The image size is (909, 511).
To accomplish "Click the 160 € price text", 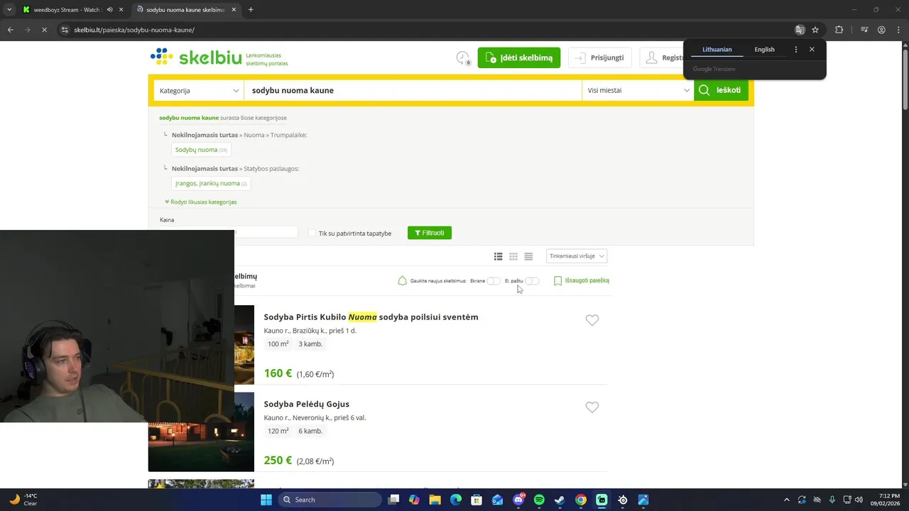I will (x=278, y=373).
